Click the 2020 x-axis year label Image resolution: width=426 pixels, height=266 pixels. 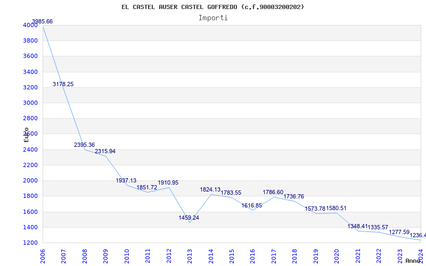pos(337,256)
